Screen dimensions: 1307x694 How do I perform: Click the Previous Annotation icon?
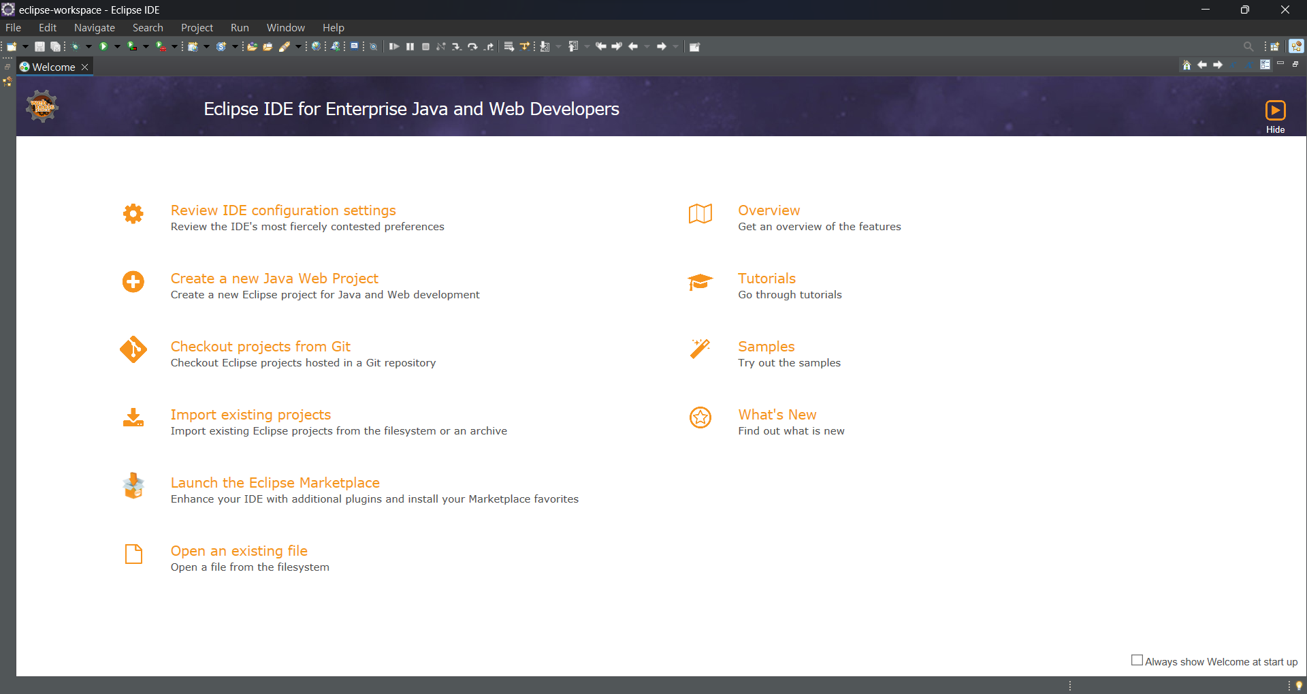click(x=573, y=46)
